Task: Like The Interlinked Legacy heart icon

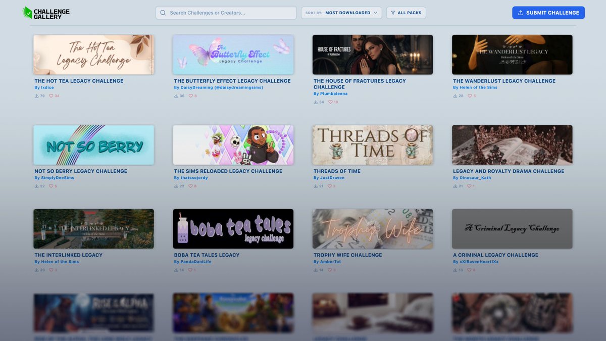Action: (x=51, y=270)
